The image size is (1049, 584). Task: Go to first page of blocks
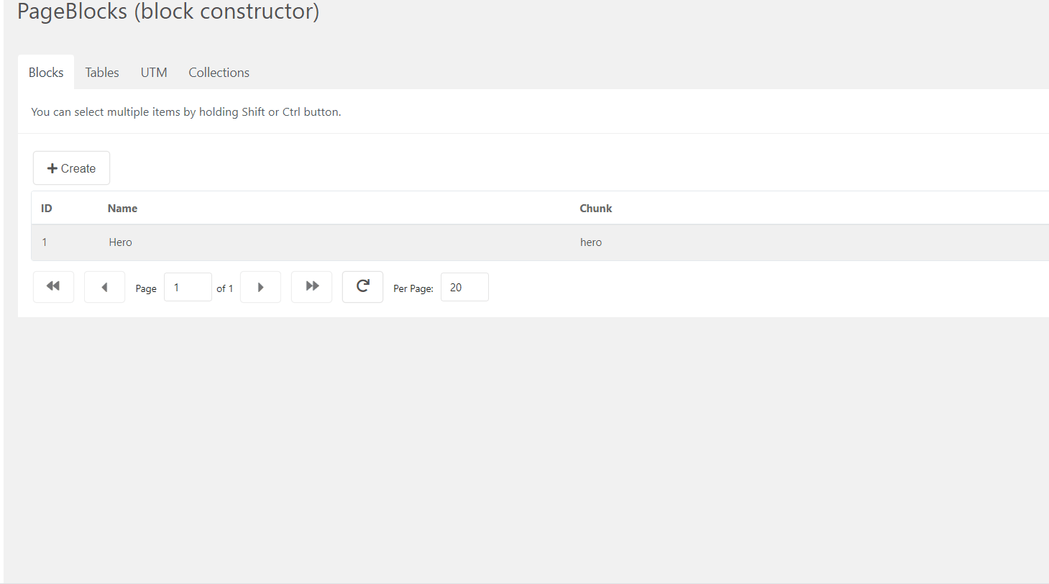coord(53,287)
